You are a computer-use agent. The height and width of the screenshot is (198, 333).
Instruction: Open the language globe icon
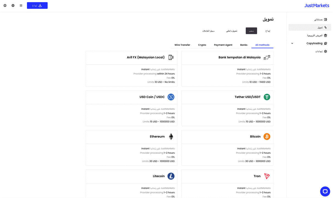pyautogui.click(x=13, y=5)
